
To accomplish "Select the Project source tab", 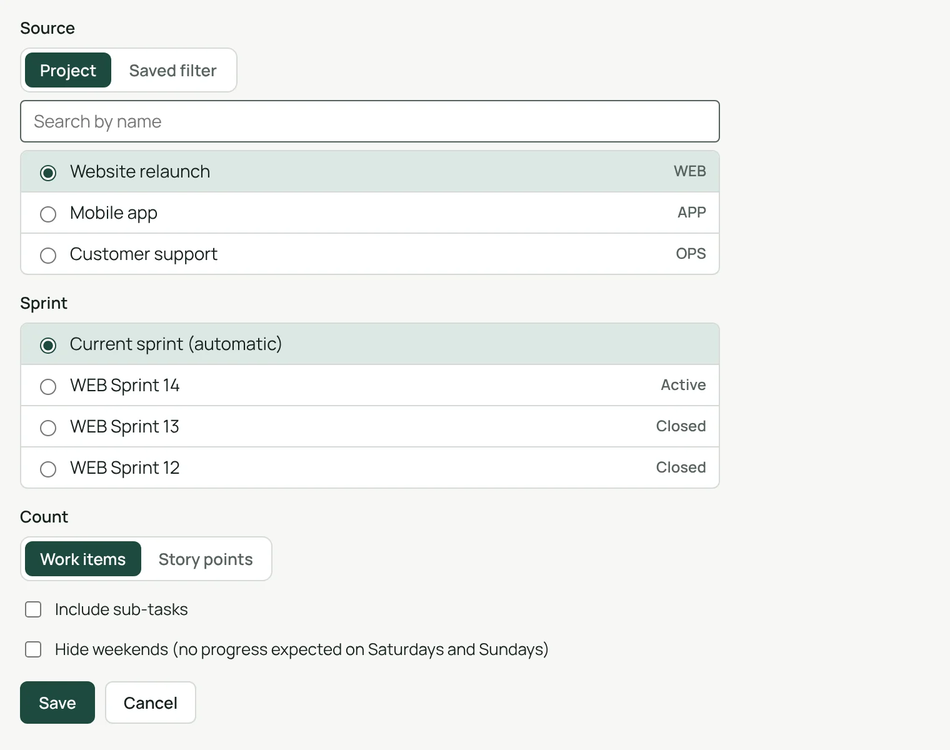I will click(x=68, y=70).
